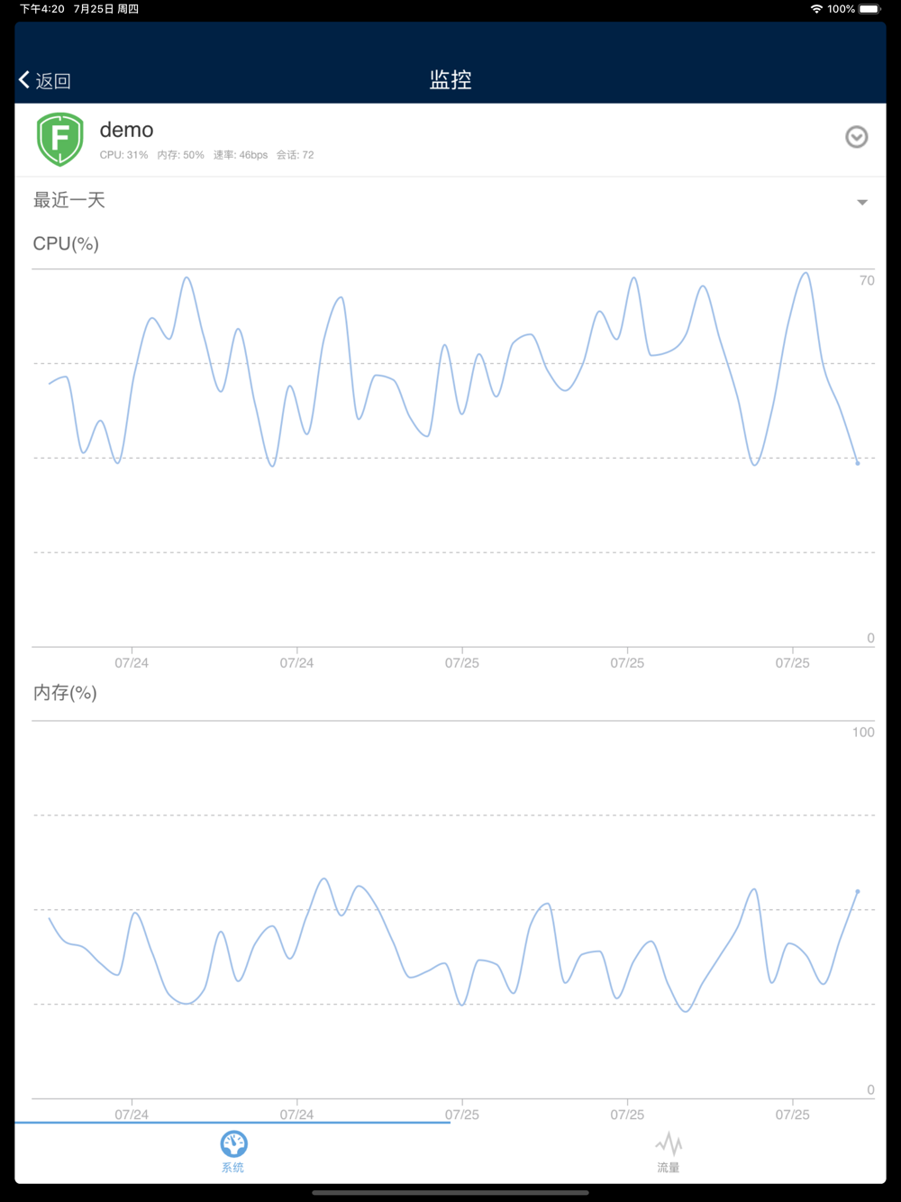Image resolution: width=901 pixels, height=1202 pixels.
Task: Switch to the 流量 tab
Action: pyautogui.click(x=669, y=1167)
